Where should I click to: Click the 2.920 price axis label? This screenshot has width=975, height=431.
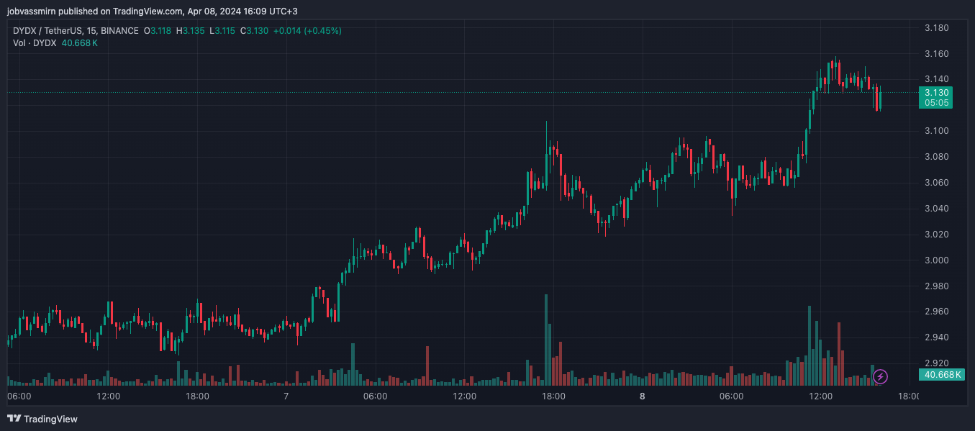936,363
